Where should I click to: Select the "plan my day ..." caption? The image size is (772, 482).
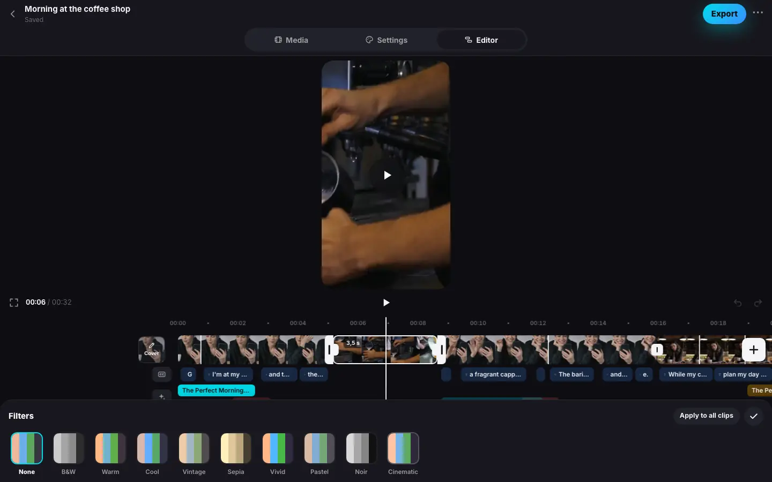pos(743,374)
